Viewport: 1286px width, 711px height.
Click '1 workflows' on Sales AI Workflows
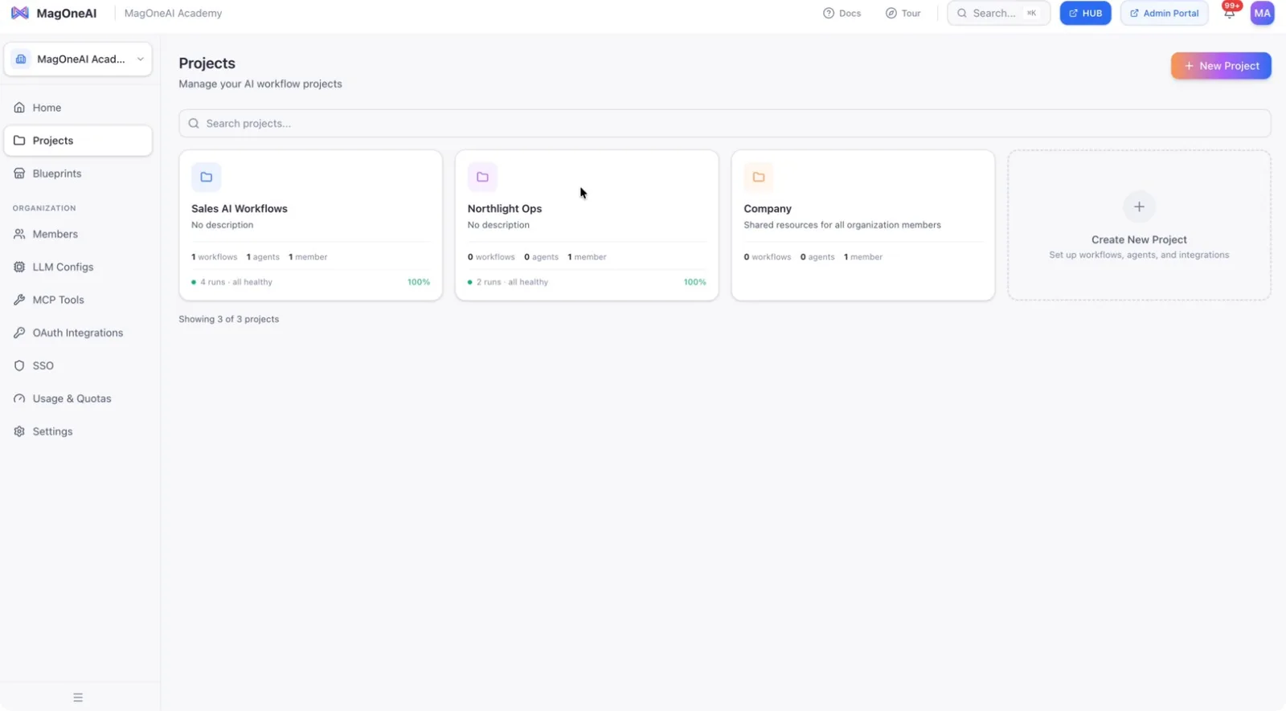tap(215, 257)
